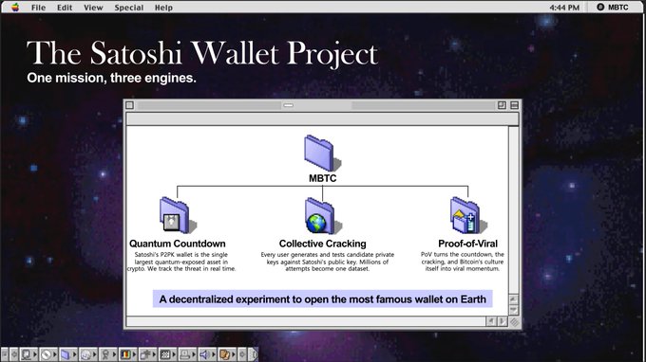Screen dimensions: 646x362
Task: Select the Proof-of-Viral folder icon
Action: pyautogui.click(x=468, y=215)
